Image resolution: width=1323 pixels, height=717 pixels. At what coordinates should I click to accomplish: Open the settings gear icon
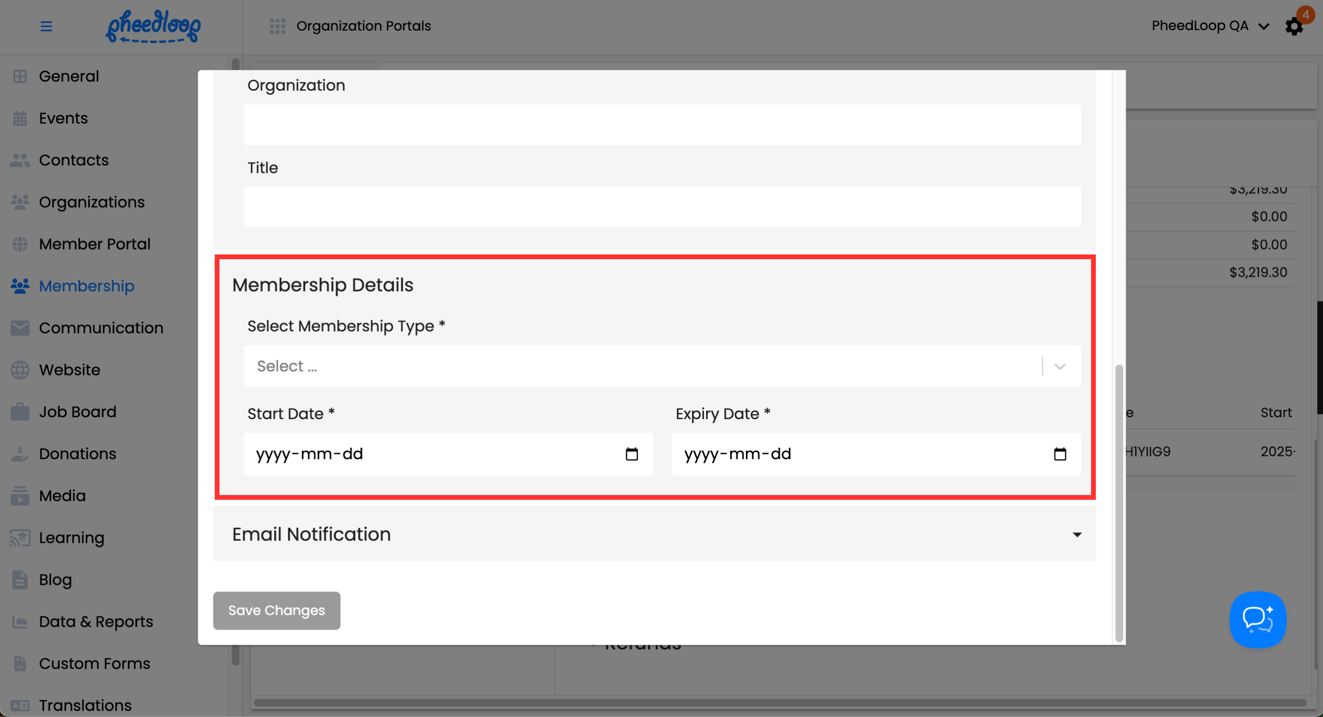point(1294,27)
